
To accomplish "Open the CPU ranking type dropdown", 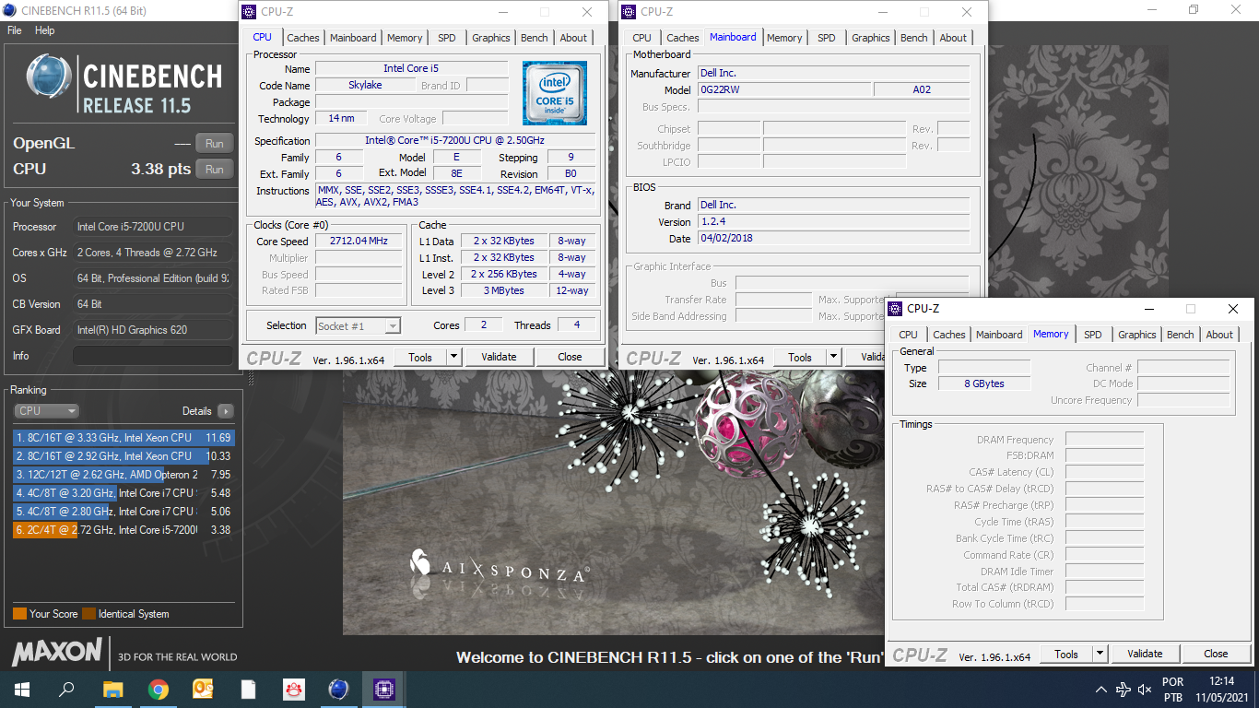I will click(x=46, y=411).
